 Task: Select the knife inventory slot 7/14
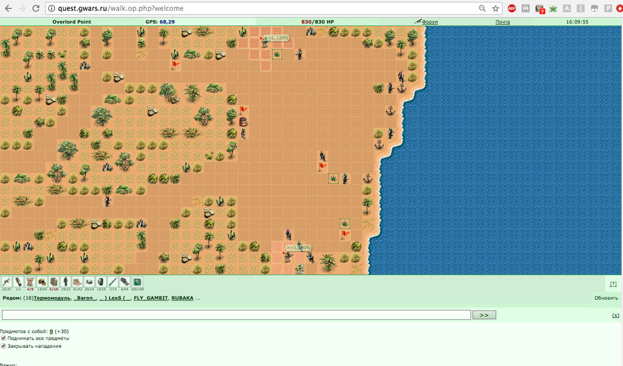113,282
